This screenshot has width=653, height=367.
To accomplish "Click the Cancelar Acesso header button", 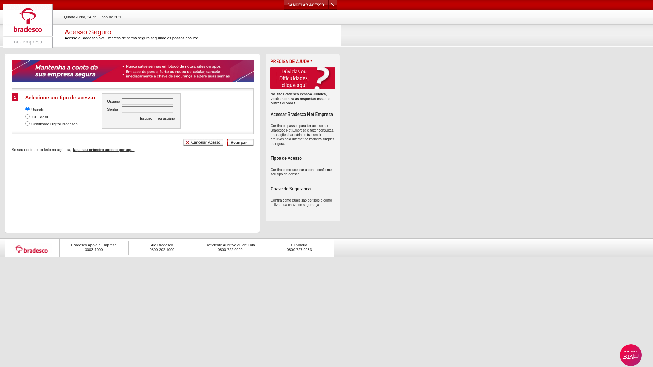I will click(306, 5).
